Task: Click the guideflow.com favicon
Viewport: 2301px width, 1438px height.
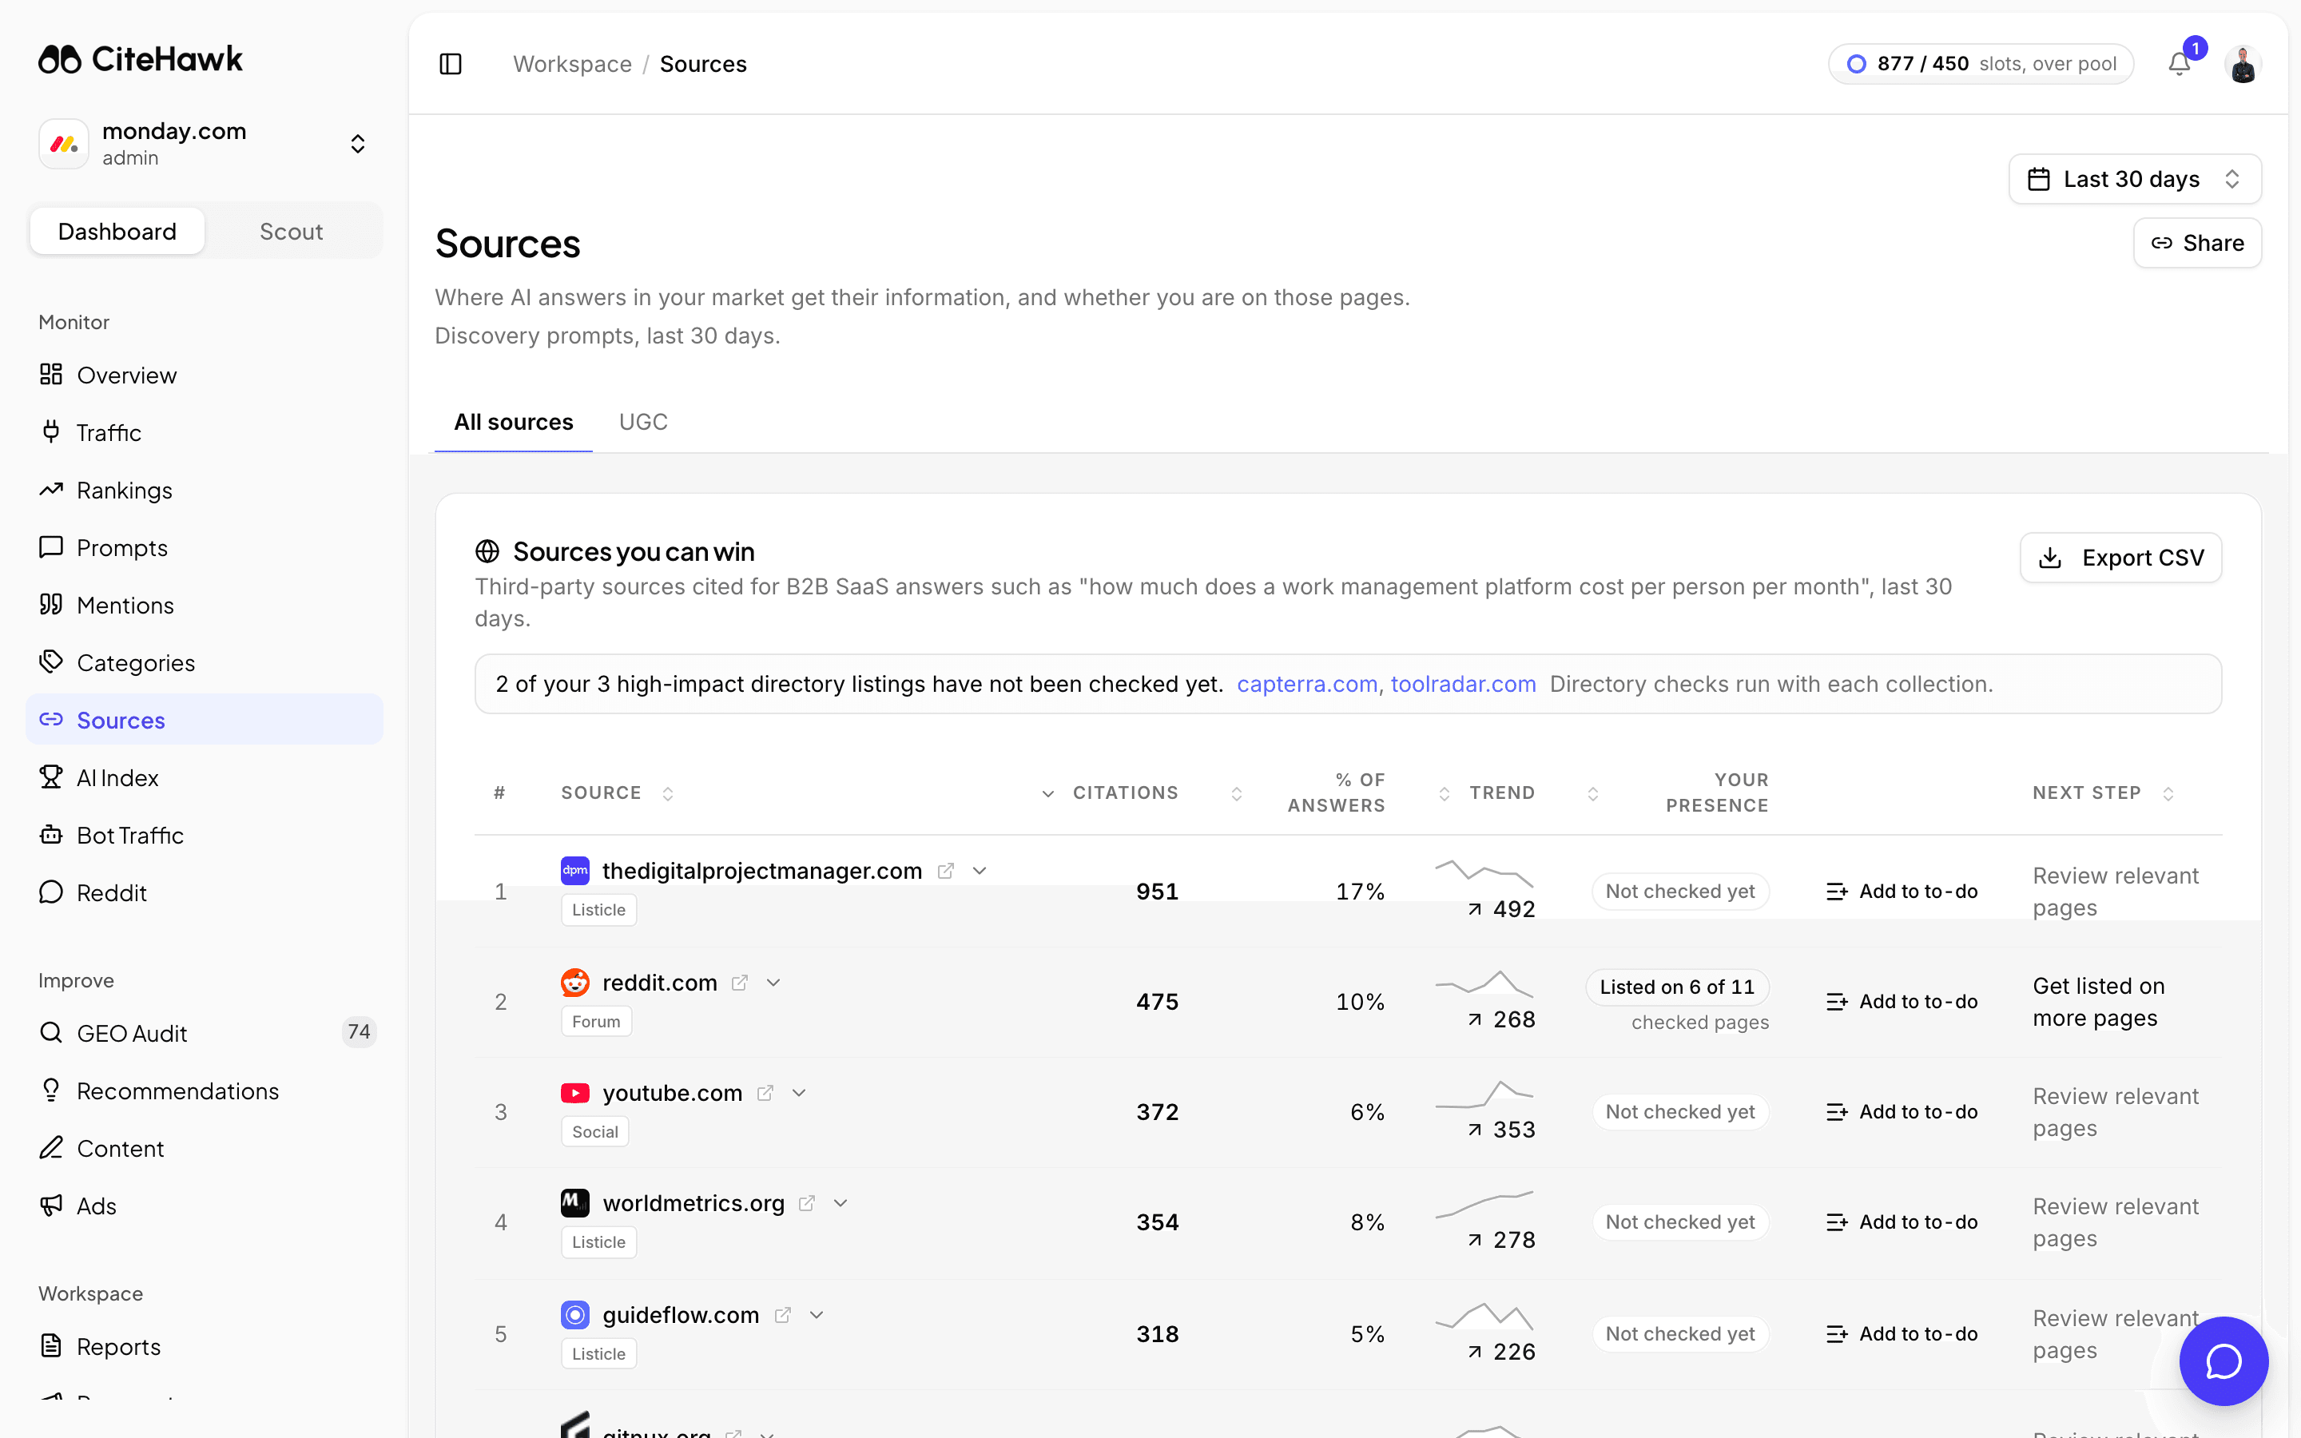Action: [x=575, y=1315]
